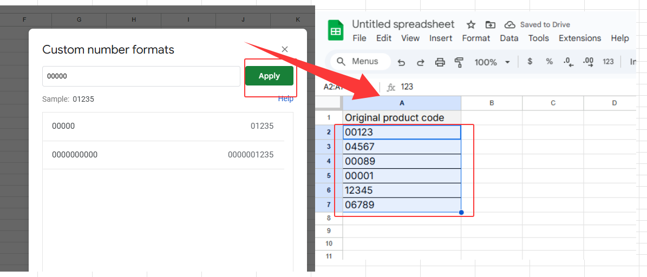Viewport: 647px width, 277px height.
Task: Click the undo arrow icon
Action: (x=401, y=62)
